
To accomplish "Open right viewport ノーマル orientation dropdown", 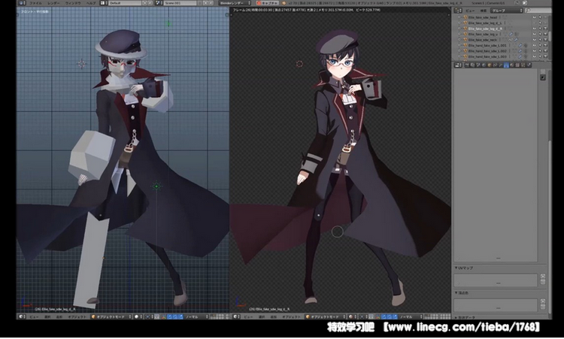I will [411, 316].
